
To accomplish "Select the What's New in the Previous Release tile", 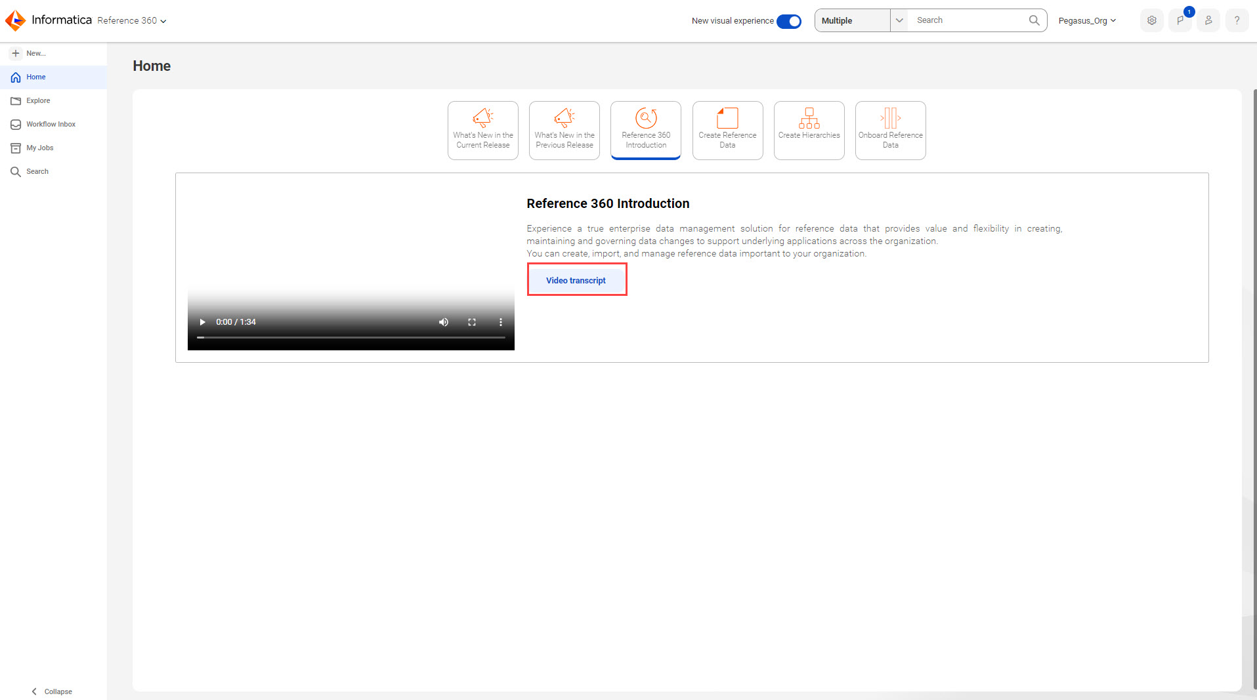I will click(x=565, y=131).
